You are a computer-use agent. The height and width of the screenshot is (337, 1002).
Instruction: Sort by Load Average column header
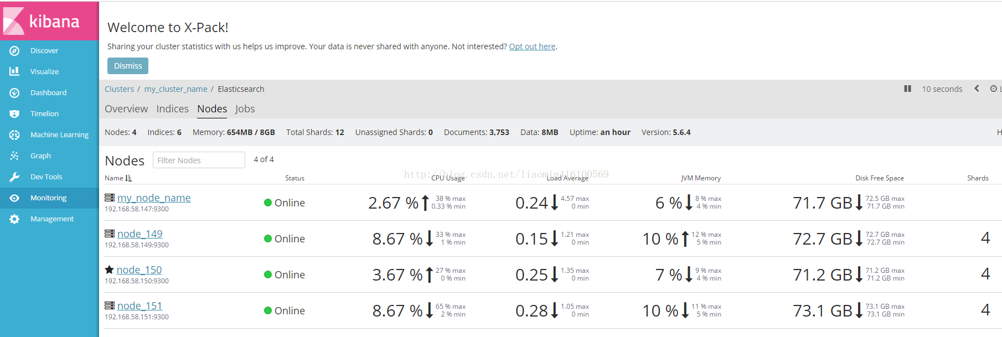[x=567, y=178]
